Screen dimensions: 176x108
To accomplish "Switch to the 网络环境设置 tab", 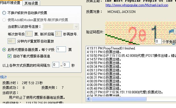I will (10, 3).
